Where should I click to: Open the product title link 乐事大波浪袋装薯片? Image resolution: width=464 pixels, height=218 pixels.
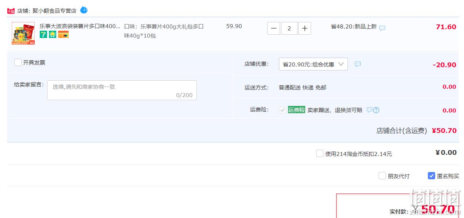pos(80,26)
